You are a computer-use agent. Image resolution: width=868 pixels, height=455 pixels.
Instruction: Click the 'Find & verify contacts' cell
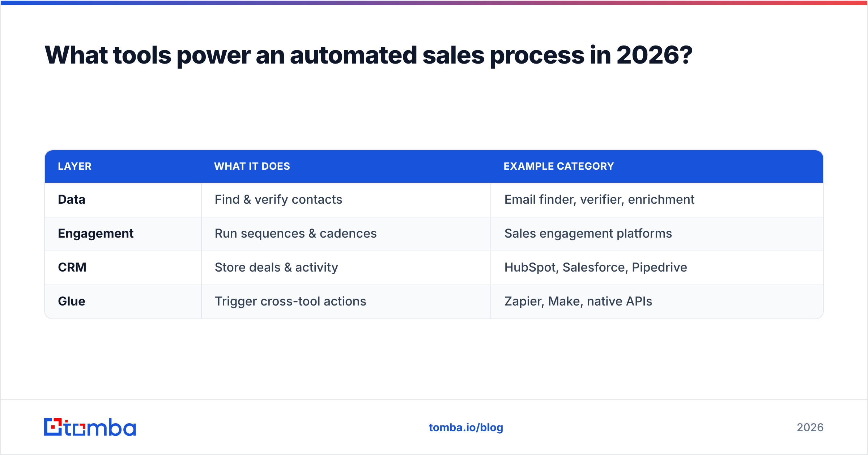tap(346, 200)
